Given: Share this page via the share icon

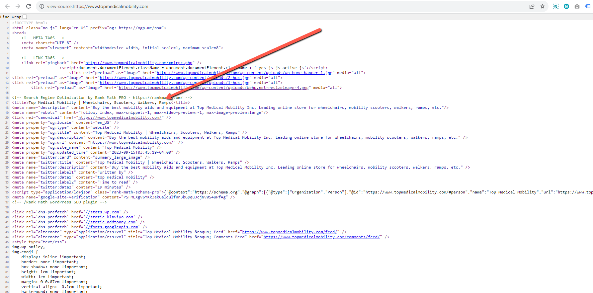Looking at the screenshot, I should pos(532,6).
